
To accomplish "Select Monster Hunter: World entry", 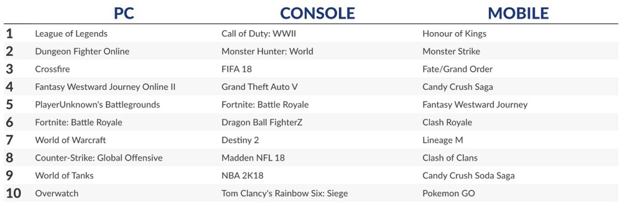I will 267,51.
